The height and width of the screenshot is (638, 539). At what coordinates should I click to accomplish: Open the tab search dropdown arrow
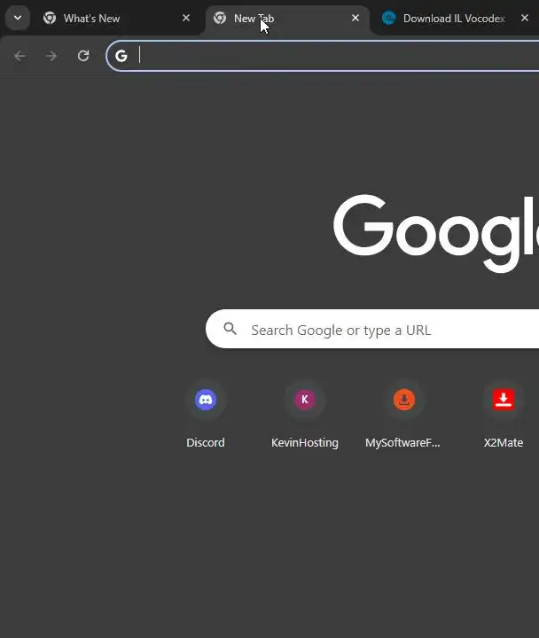tap(18, 18)
